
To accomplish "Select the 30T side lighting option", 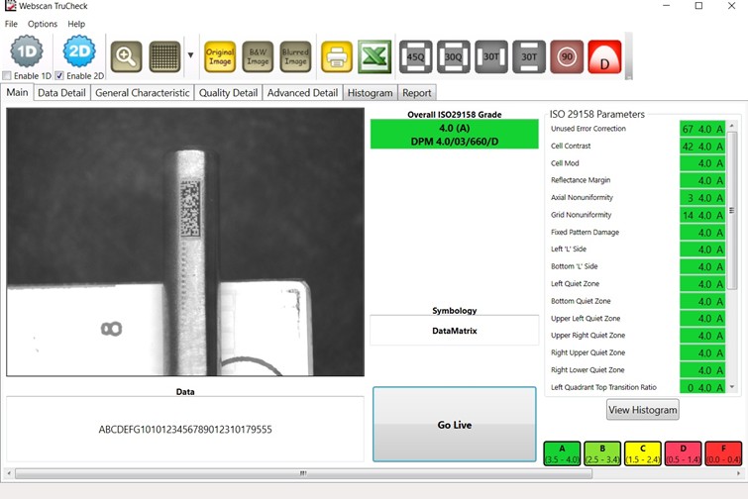I will [x=491, y=56].
